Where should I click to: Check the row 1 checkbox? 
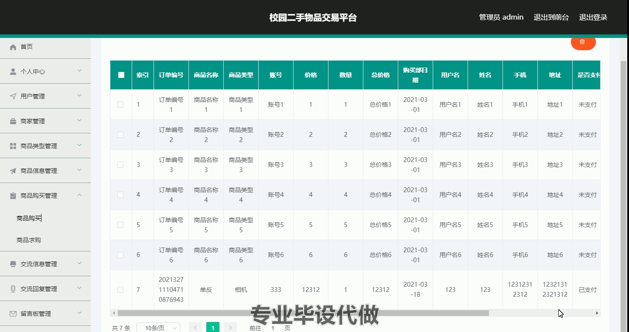click(x=120, y=105)
